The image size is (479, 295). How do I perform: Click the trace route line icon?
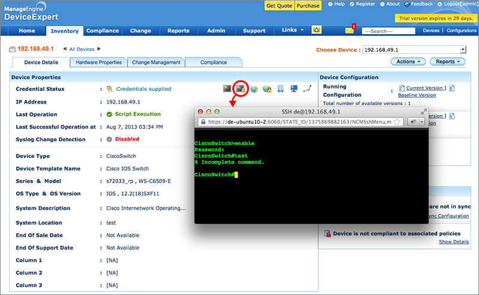coord(307,89)
